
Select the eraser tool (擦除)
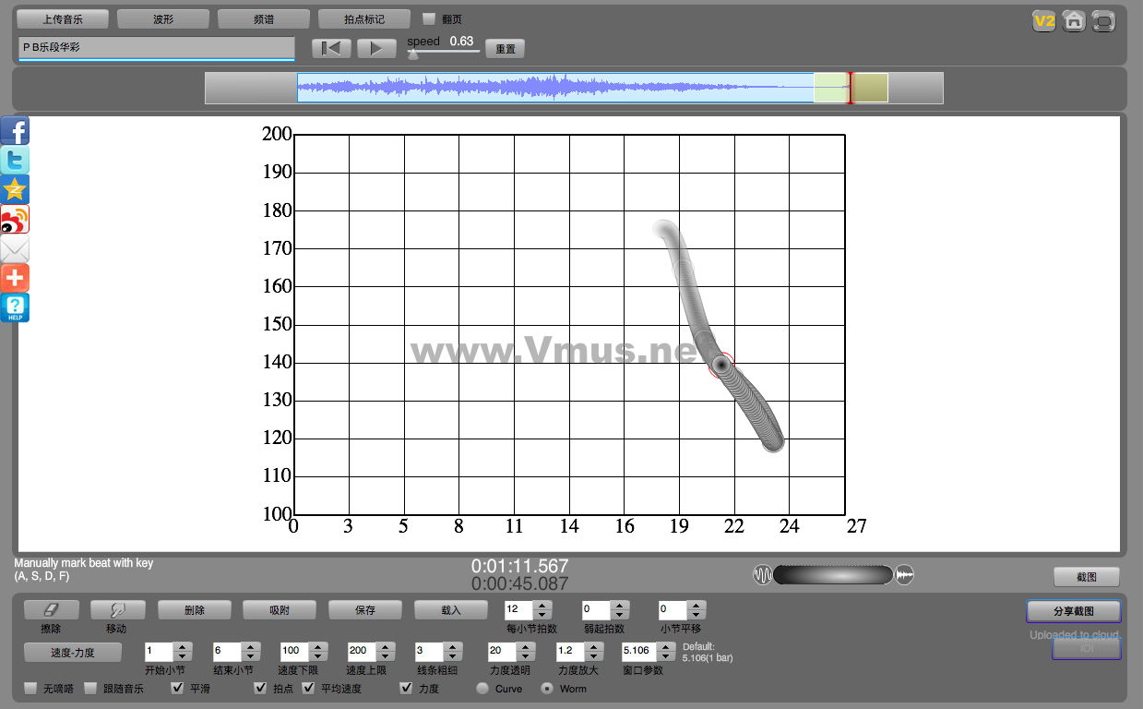51,610
